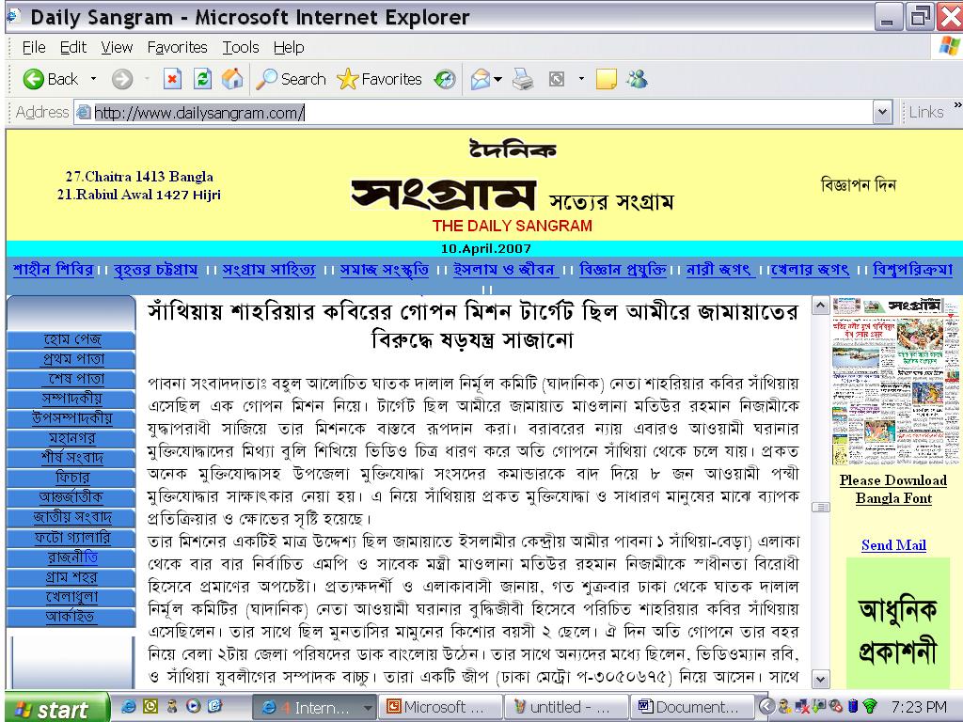Open the 'বিশ্বপরিক্রমা' navigation link
The height and width of the screenshot is (722, 963).
click(x=912, y=270)
